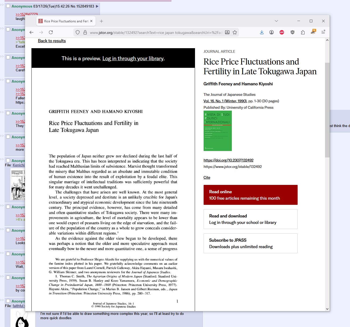Click the "JOURNAL ARTICLE" label
Screen dimensions: 350x327
point(219,51)
